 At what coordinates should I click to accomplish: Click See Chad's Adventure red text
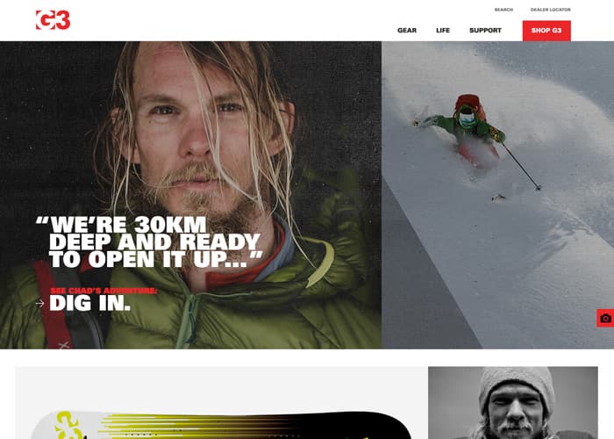(x=104, y=291)
